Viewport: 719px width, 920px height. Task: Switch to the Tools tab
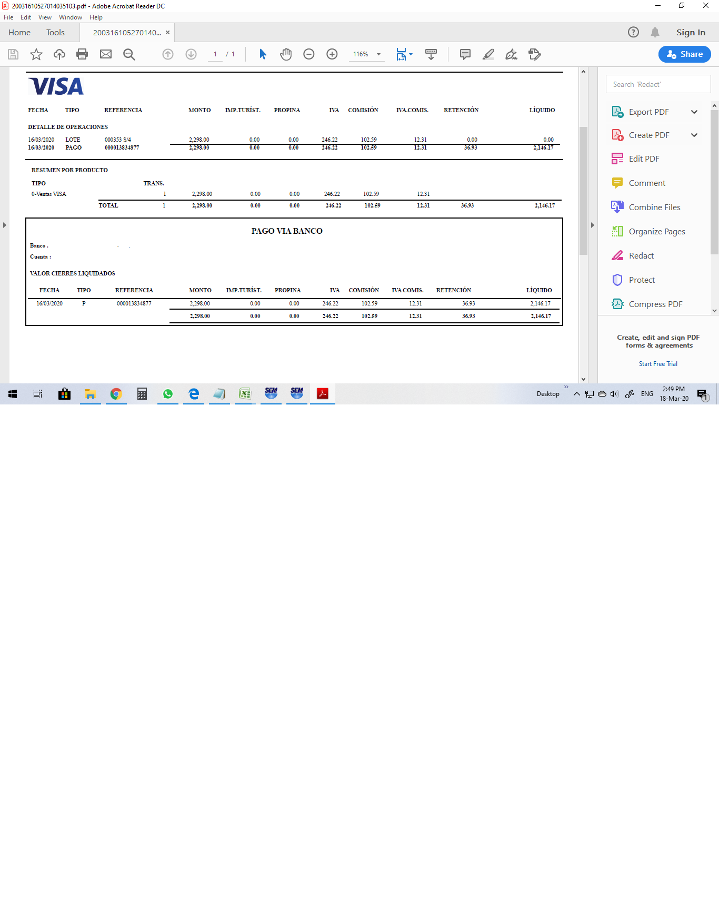point(55,33)
